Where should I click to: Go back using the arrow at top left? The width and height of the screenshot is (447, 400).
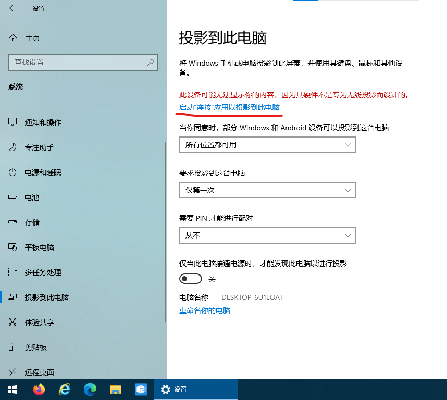(13, 9)
